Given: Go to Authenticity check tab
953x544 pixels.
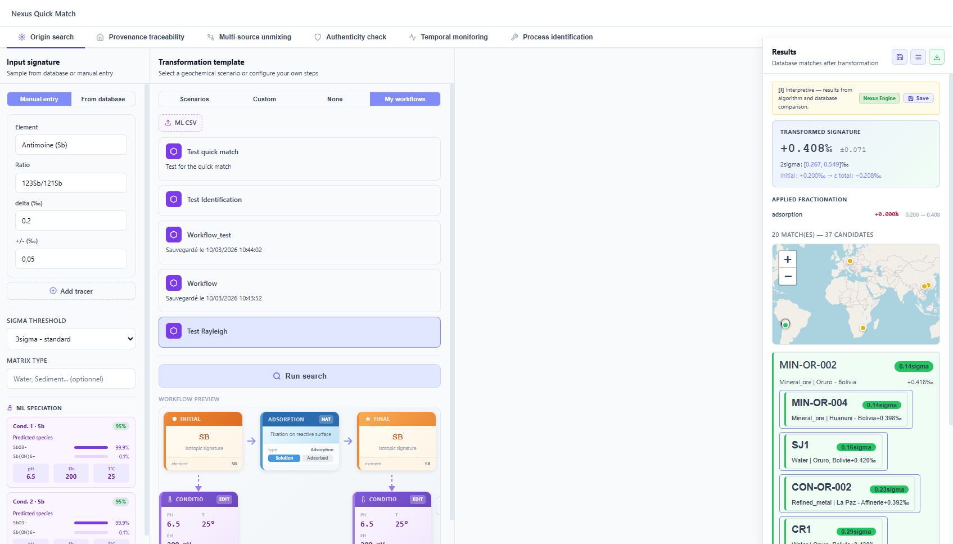Looking at the screenshot, I should (x=350, y=37).
